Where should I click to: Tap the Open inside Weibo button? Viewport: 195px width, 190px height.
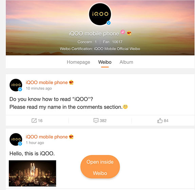pyautogui.click(x=100, y=167)
